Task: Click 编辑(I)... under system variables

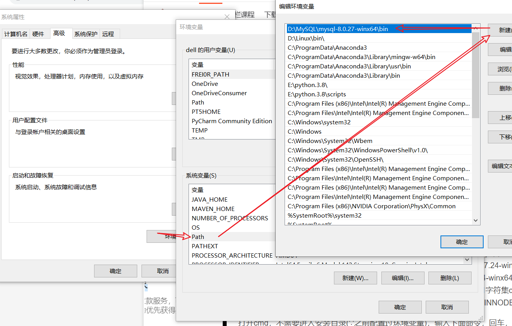Action: pyautogui.click(x=403, y=278)
